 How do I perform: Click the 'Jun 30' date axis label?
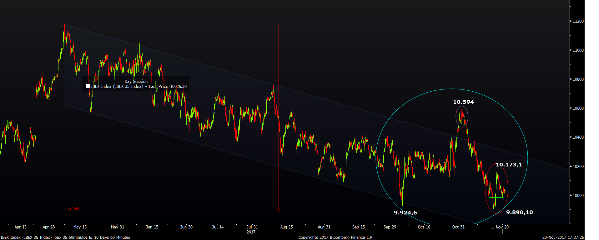tap(186, 227)
